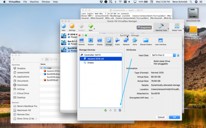Image resolution: width=206 pixels, height=128 pixels.
Task: Open Settings in VirtualBox Manager toolbar
Action: (72, 27)
